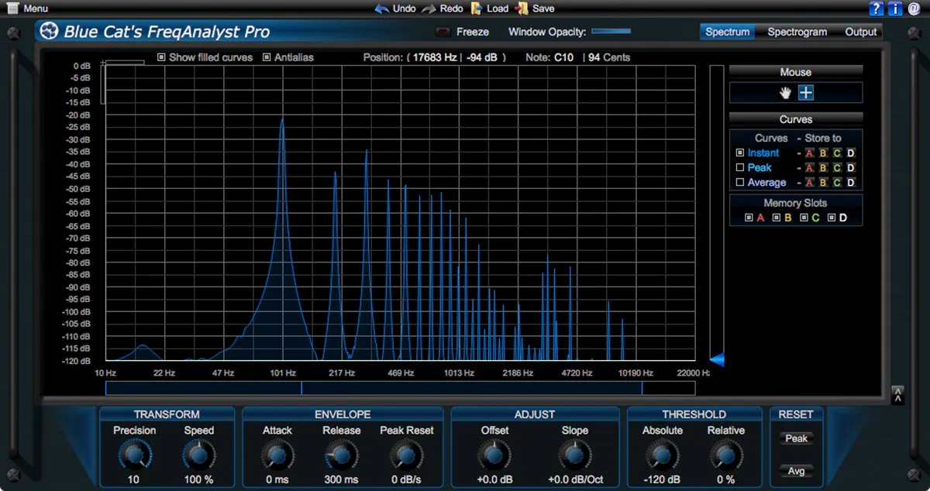The height and width of the screenshot is (491, 930).
Task: Click the Absolute threshold knob
Action: click(x=662, y=455)
